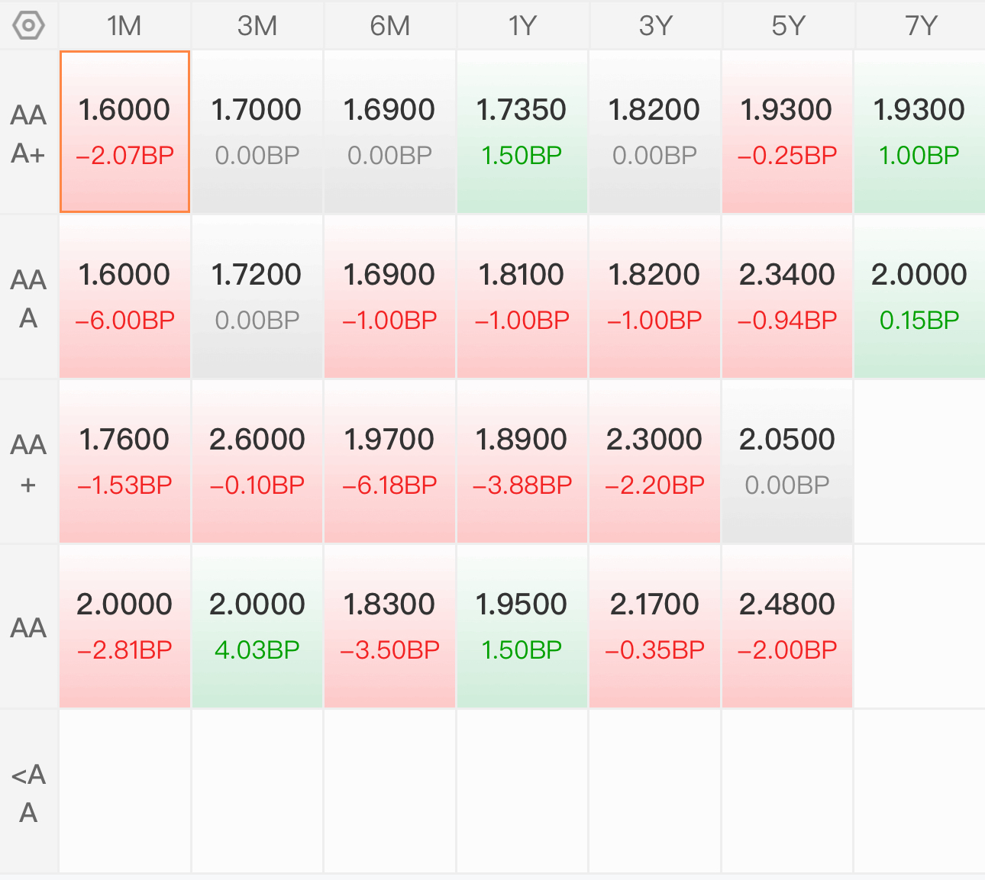Screen dimensions: 985x880
Task: Select AAA+ 1Y cell showing 1.7350
Action: coord(522,132)
